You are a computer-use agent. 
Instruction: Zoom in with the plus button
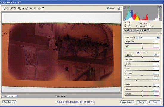5,97
